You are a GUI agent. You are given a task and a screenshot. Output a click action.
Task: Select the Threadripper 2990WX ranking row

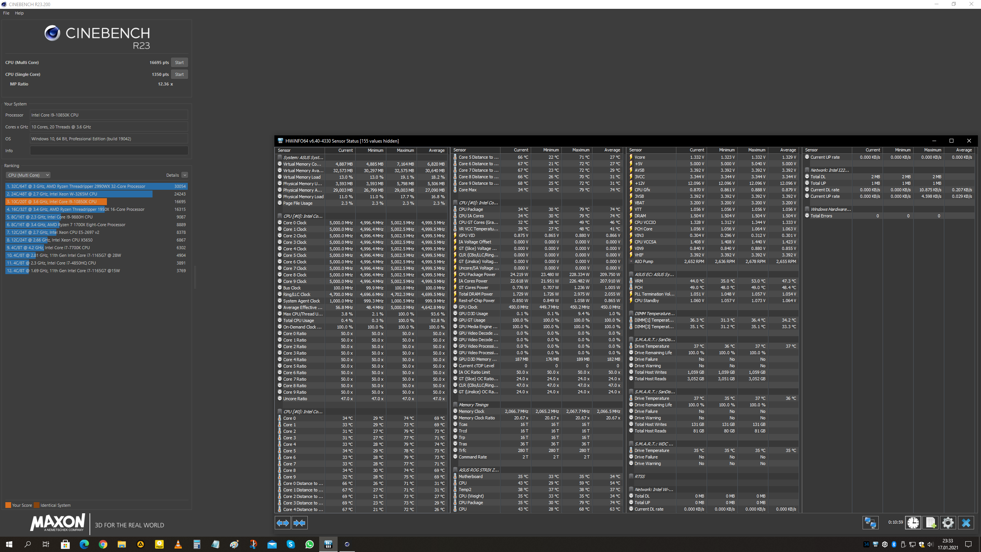[x=96, y=186]
